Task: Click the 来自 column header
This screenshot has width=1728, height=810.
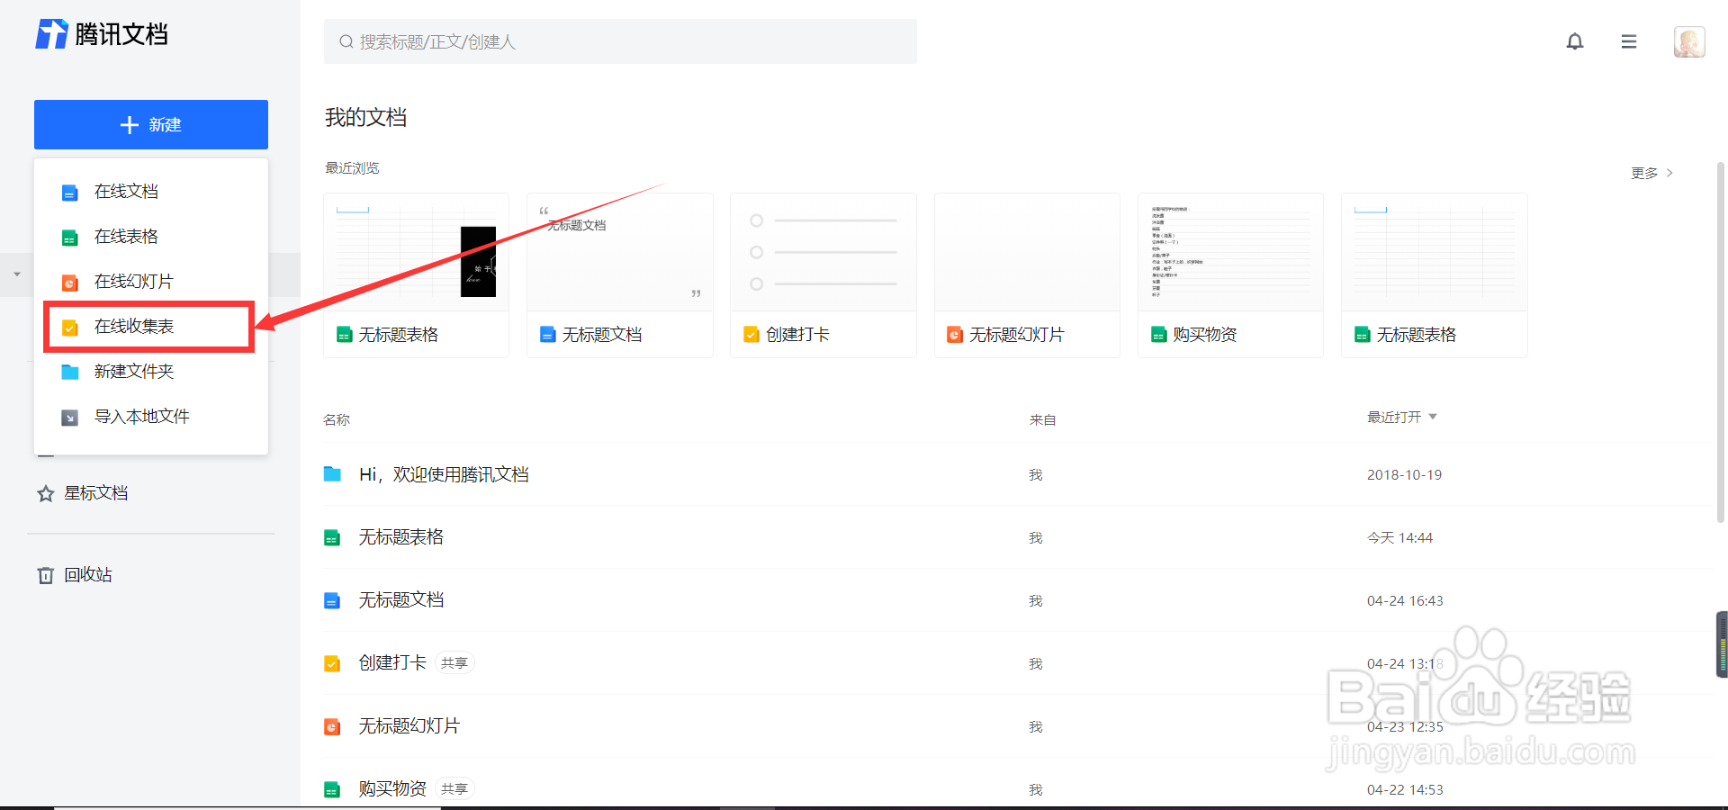Action: (1043, 420)
